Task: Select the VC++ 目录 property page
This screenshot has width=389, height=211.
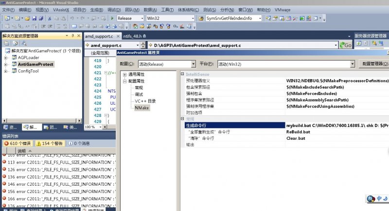Action: coord(145,101)
